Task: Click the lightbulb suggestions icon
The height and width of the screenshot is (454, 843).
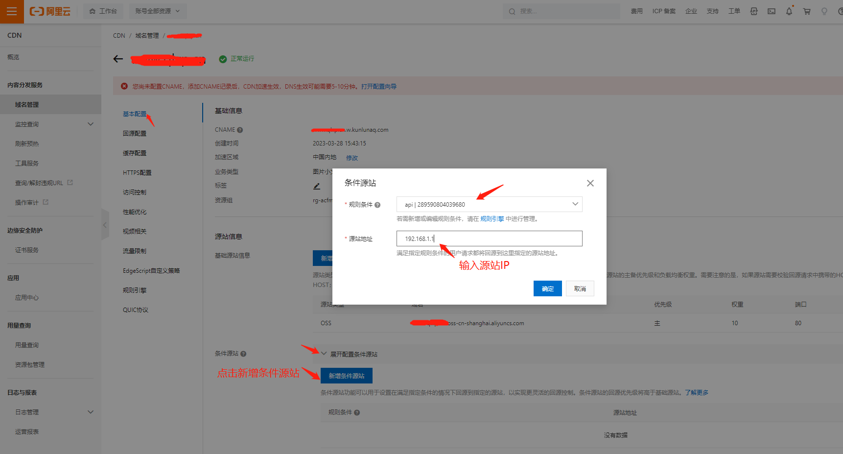Action: tap(824, 11)
